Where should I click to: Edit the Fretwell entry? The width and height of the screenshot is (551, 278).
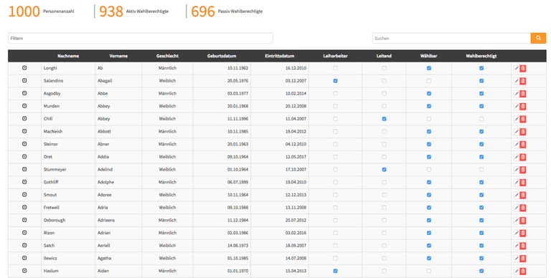pos(517,208)
